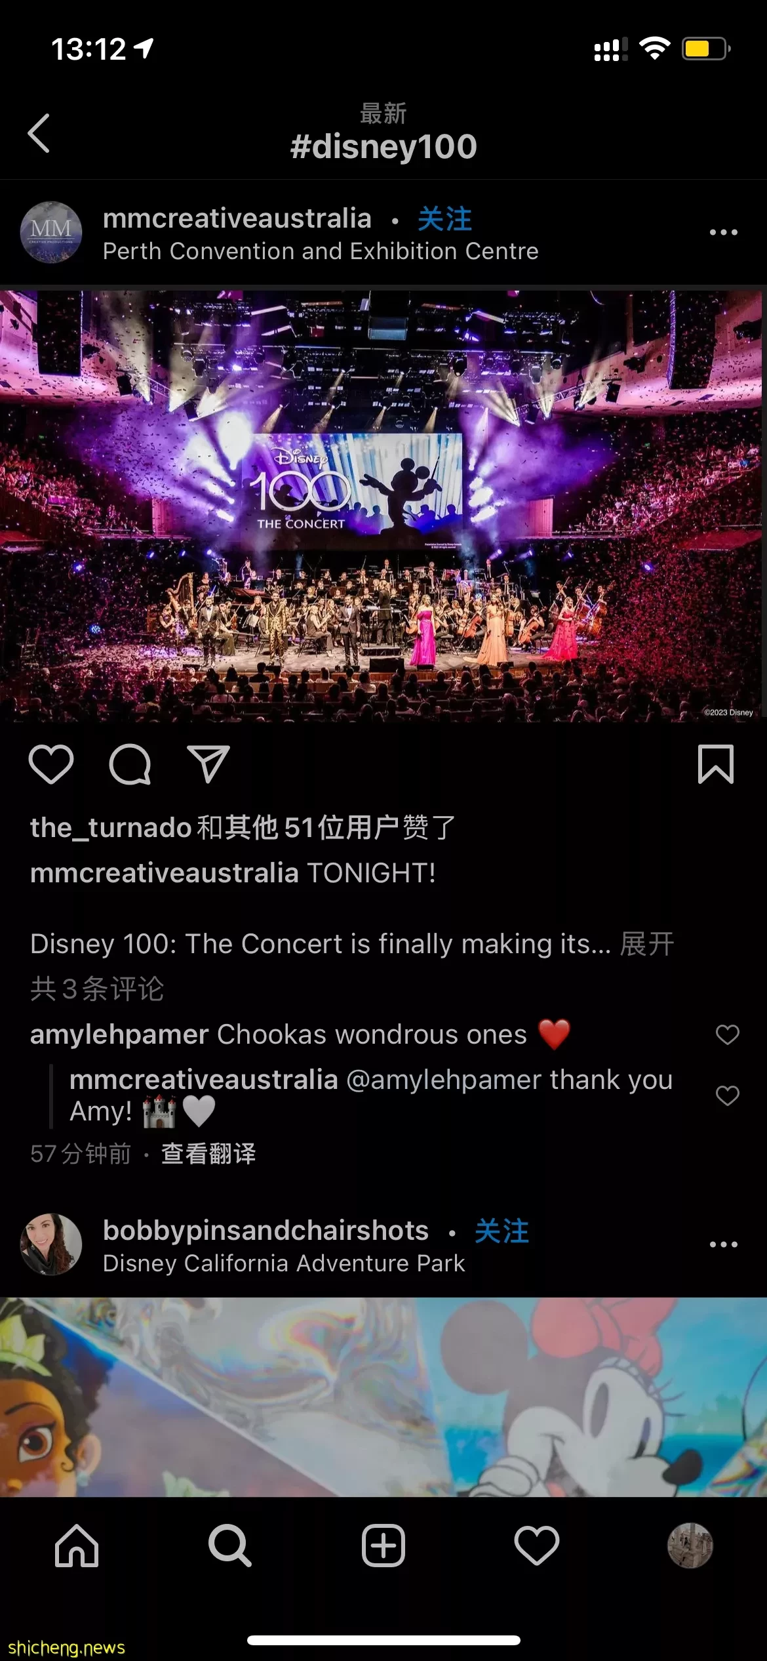
Task: View all 3 comments
Action: [x=97, y=989]
